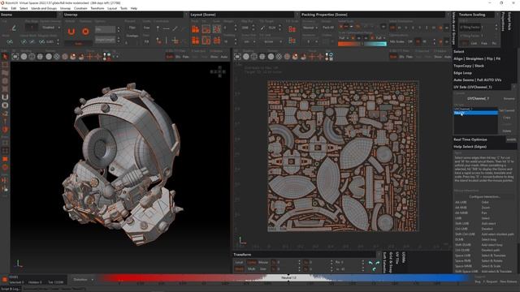
Task: Click the orange scale optimization gradient bar
Action: coord(349,44)
